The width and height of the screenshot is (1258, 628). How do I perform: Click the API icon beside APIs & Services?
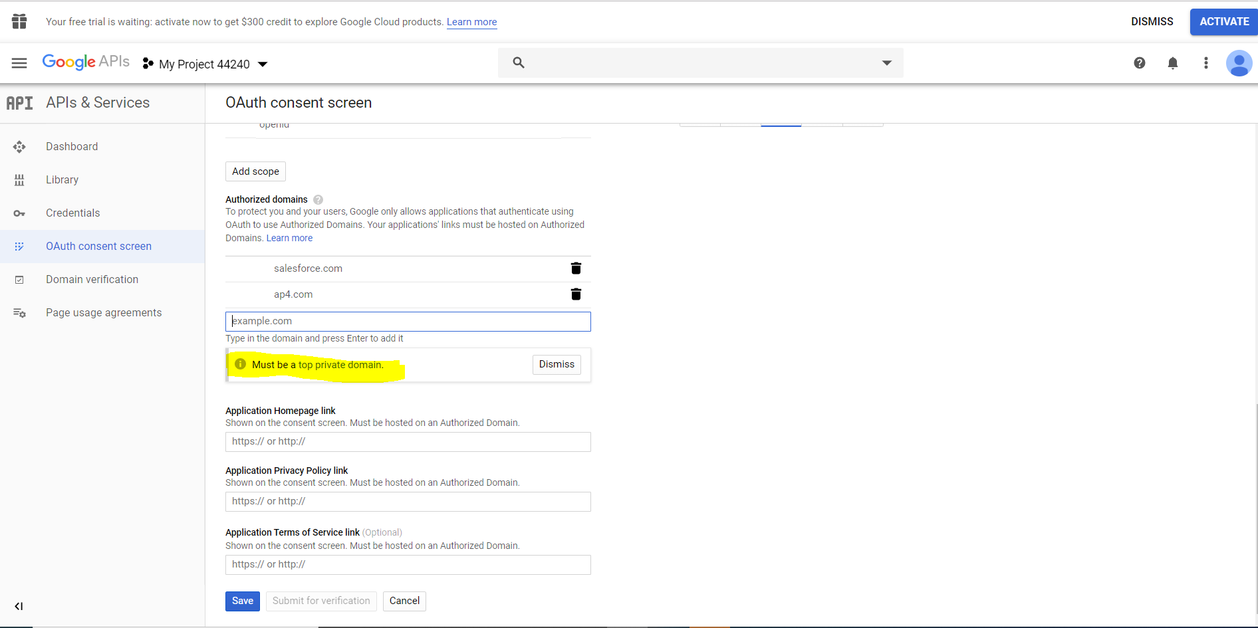point(19,103)
